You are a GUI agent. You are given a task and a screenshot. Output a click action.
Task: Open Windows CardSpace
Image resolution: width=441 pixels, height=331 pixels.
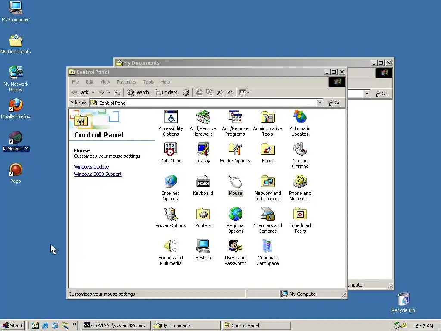pyautogui.click(x=267, y=253)
